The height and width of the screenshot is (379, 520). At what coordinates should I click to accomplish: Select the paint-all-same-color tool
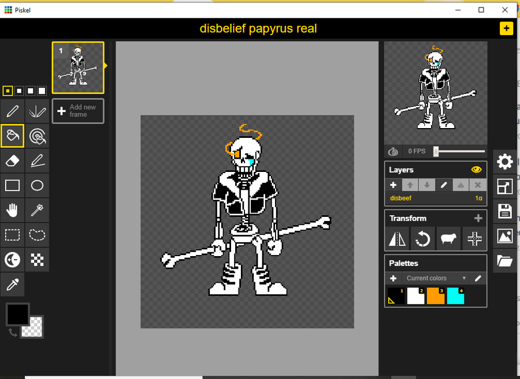click(x=37, y=136)
